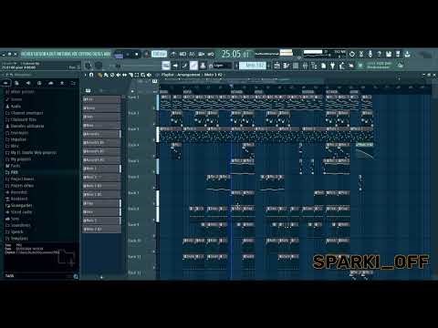Screen dimensions: 438x328
Task: Open the Soundfonts folder in browser
Action: (18, 225)
